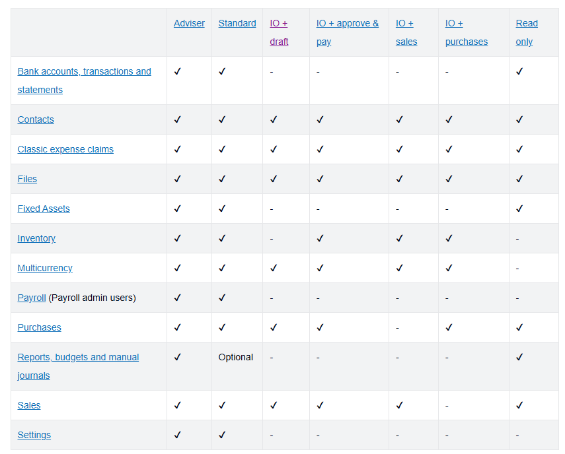Click IO + sales dash in Purchases row

click(x=397, y=328)
